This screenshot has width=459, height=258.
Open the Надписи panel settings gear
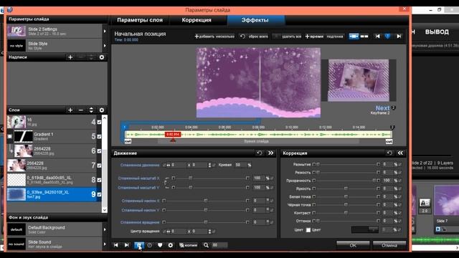(x=102, y=57)
